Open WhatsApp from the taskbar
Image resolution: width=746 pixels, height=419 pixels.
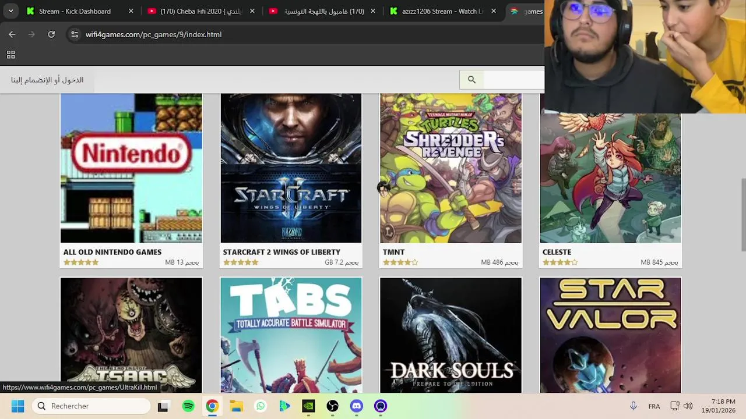point(261,406)
